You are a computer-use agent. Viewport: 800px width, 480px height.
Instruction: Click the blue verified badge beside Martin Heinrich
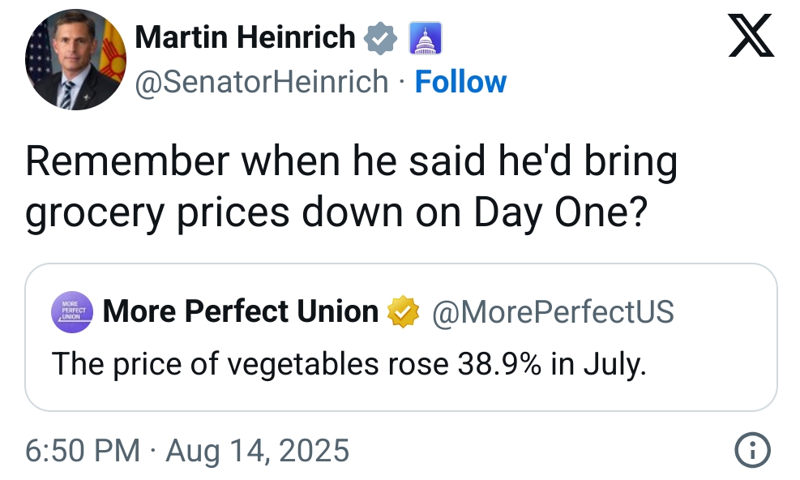point(380,38)
